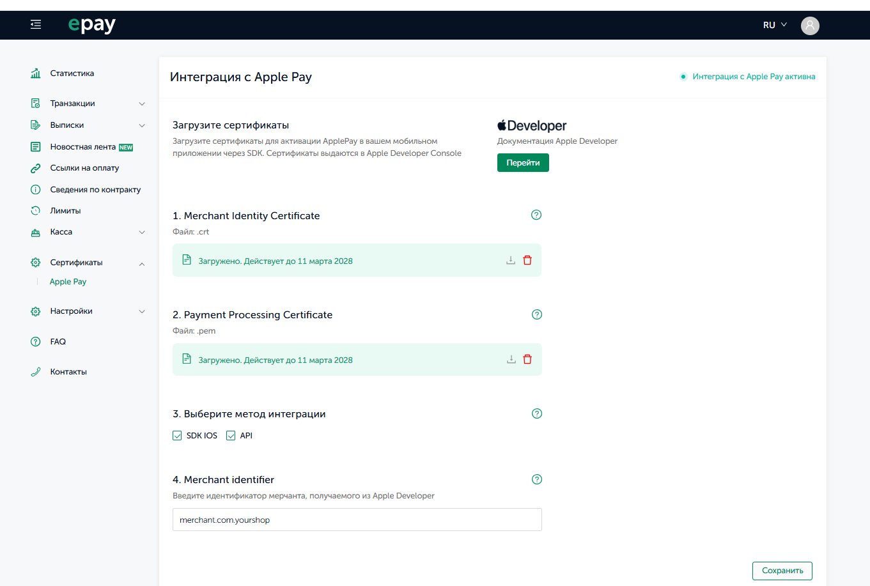Open Статистика in the sidebar

tap(72, 73)
